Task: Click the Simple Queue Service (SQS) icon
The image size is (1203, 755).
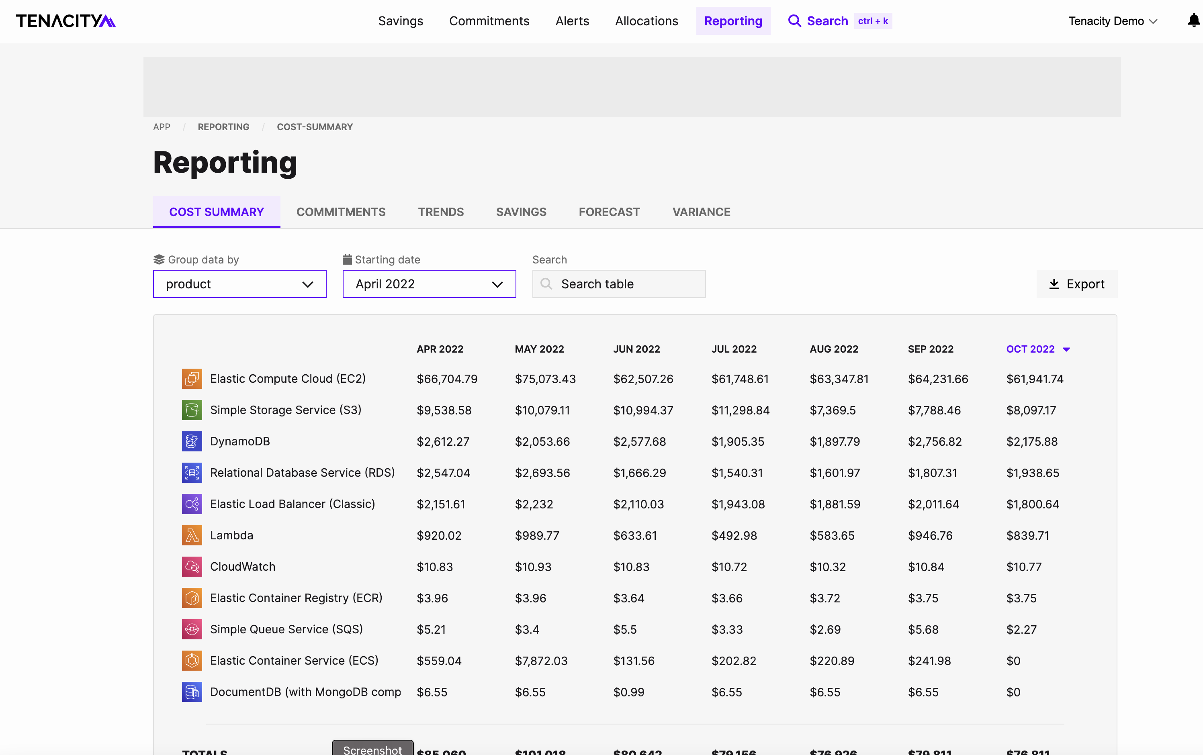Action: (192, 630)
